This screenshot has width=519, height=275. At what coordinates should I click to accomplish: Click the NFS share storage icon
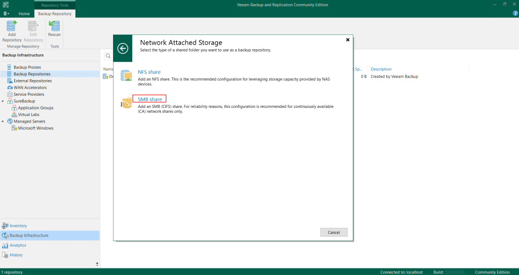click(126, 75)
